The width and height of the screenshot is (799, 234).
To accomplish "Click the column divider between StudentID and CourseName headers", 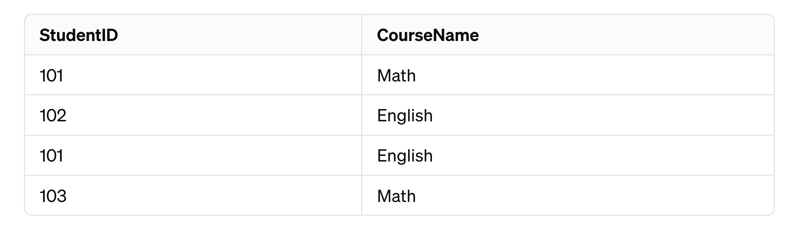I will tap(362, 35).
